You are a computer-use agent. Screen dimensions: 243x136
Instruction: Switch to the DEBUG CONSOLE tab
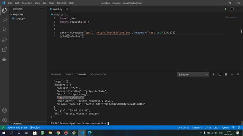[x=98, y=74]
